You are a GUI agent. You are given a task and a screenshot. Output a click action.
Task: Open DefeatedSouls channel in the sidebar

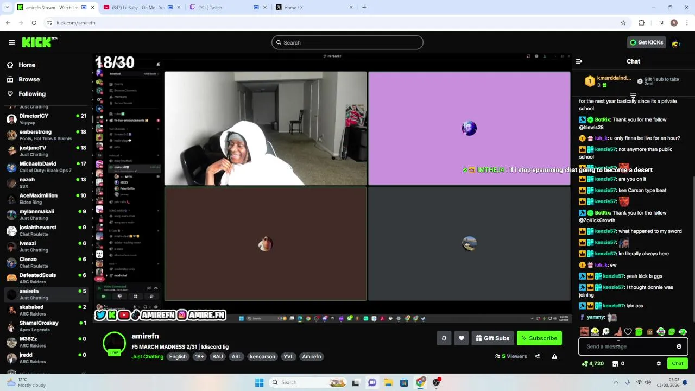point(46,278)
